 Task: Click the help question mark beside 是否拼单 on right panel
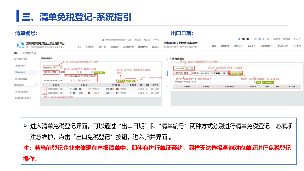[x=183, y=67]
